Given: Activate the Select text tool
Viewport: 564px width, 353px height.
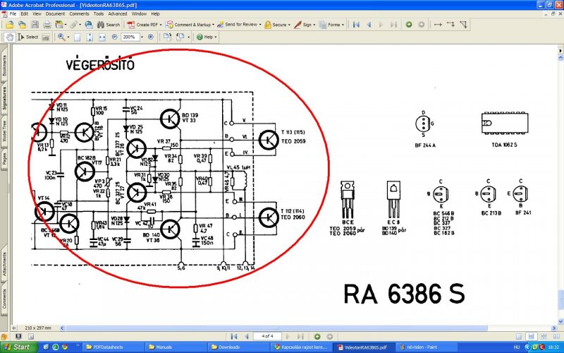Looking at the screenshot, I should click(x=28, y=37).
